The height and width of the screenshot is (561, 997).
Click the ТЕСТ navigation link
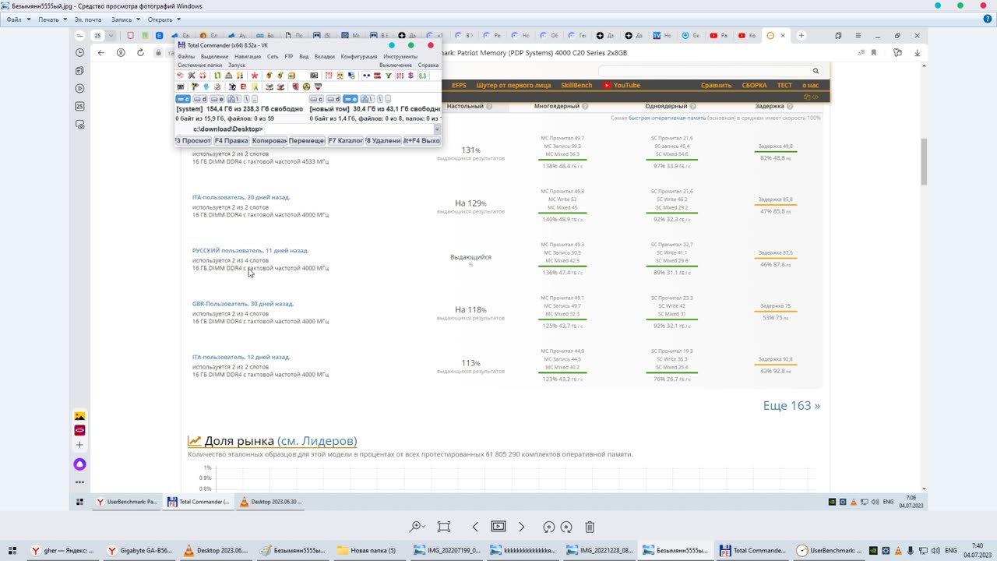point(784,85)
